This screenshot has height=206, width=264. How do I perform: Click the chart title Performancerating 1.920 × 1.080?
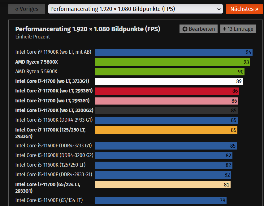[x=88, y=29]
